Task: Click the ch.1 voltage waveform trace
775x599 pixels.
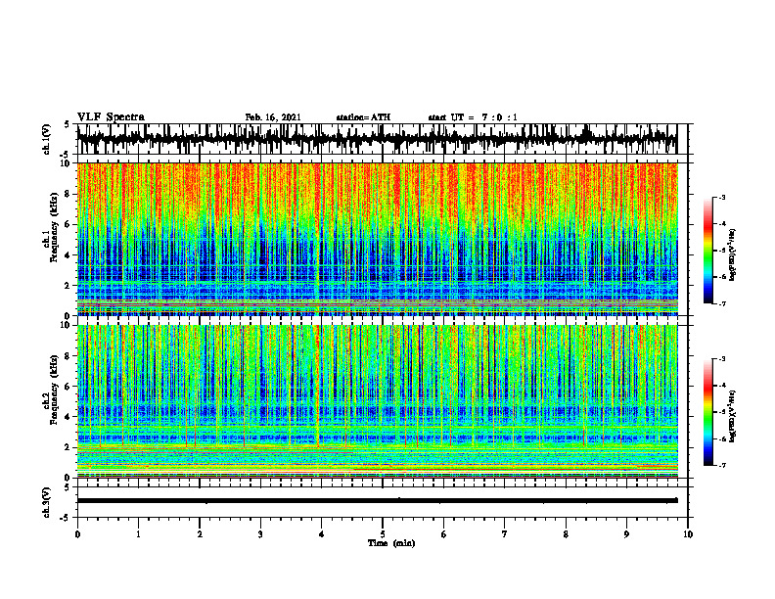Action: point(378,139)
